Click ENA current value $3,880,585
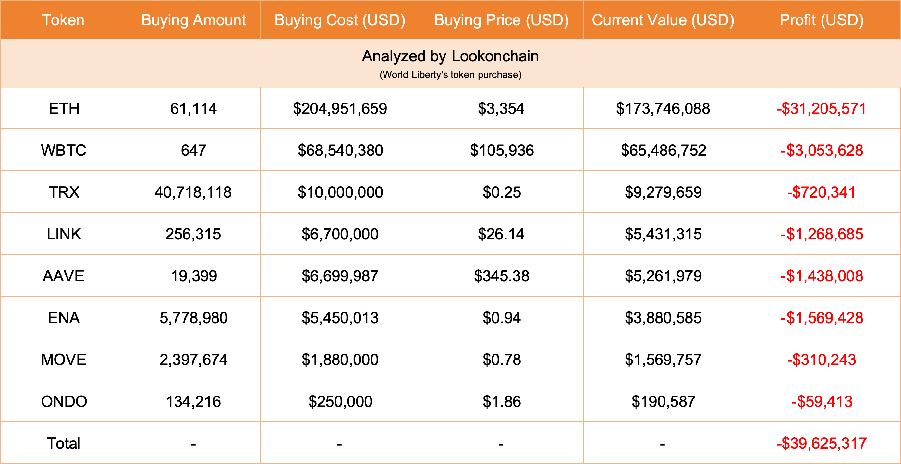Screen dimensions: 901x464 663,318
